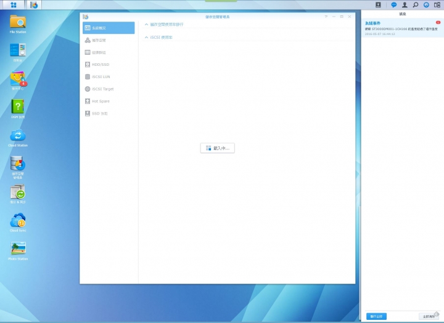Select Storage Manager button in the taskbar
444x323 pixels.
click(34, 5)
